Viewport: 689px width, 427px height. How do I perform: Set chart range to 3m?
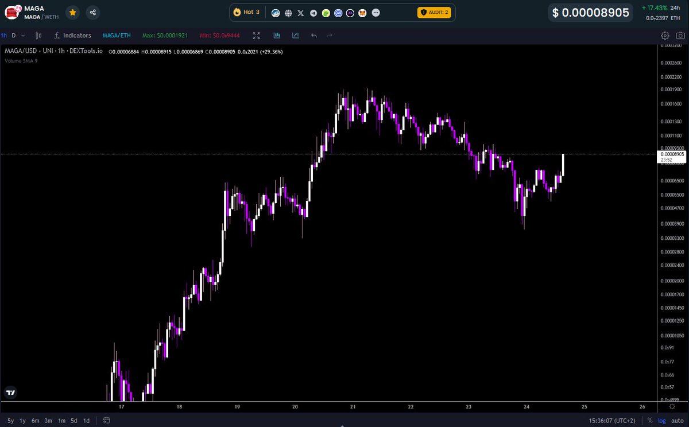click(x=49, y=421)
